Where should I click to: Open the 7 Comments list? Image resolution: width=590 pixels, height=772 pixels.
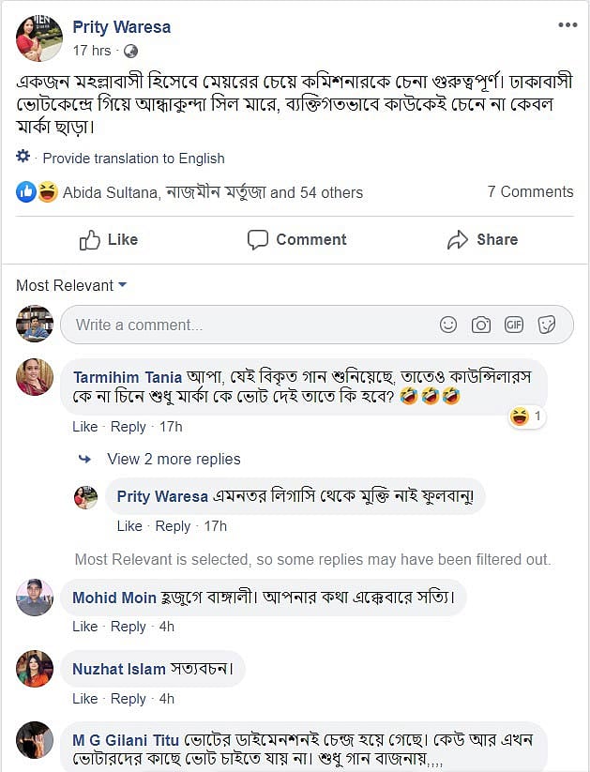click(530, 191)
